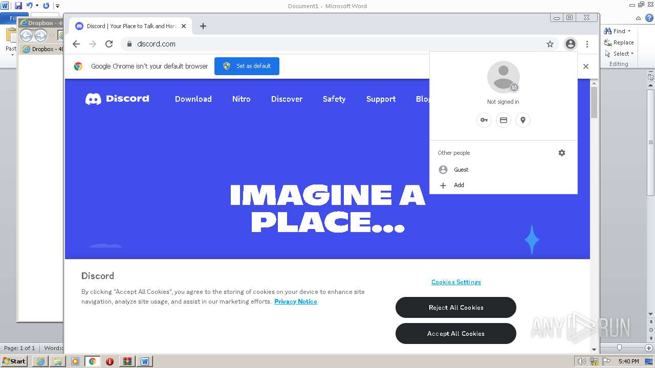Select the Dropbox tab in Internet Explorer
Image resolution: width=655 pixels, height=368 pixels.
[x=42, y=49]
